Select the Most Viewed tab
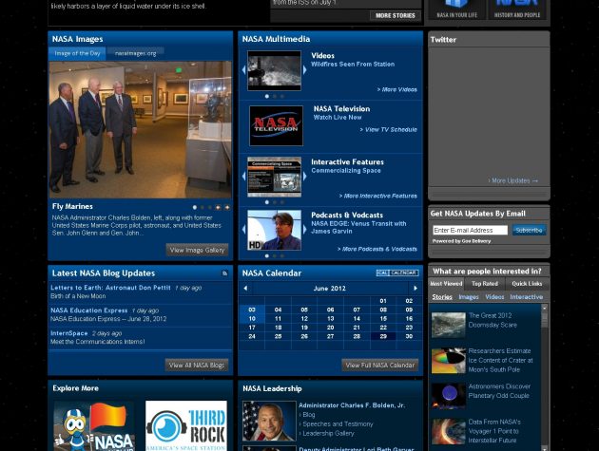 446,284
